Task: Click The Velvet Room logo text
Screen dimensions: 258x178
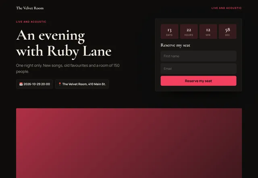Action: 30,8
